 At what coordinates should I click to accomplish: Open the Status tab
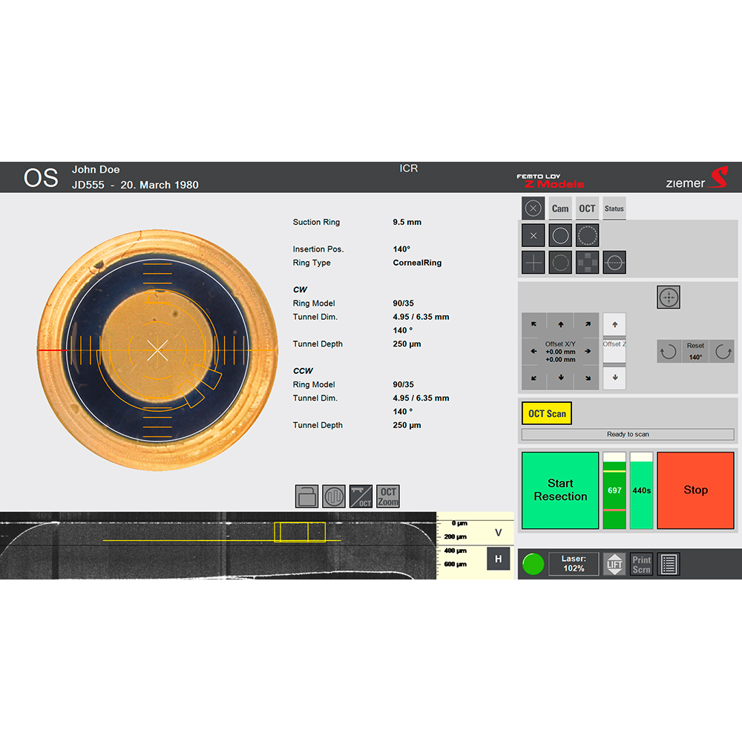pos(614,208)
